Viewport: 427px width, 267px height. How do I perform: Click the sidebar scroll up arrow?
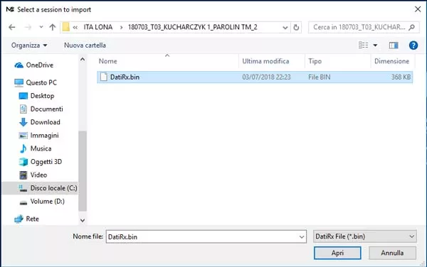tap(83, 59)
